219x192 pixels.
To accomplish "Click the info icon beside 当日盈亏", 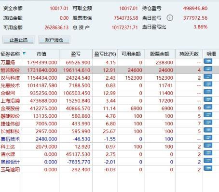I will 170,18.
